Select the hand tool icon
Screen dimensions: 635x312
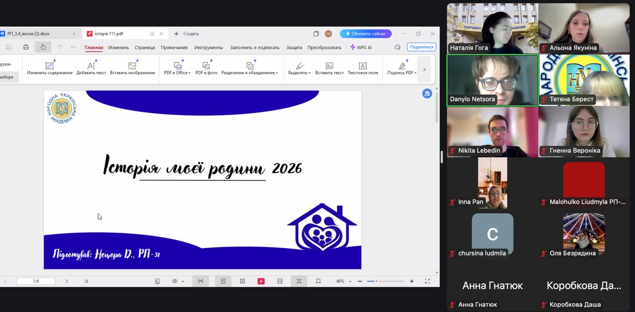click(x=43, y=47)
